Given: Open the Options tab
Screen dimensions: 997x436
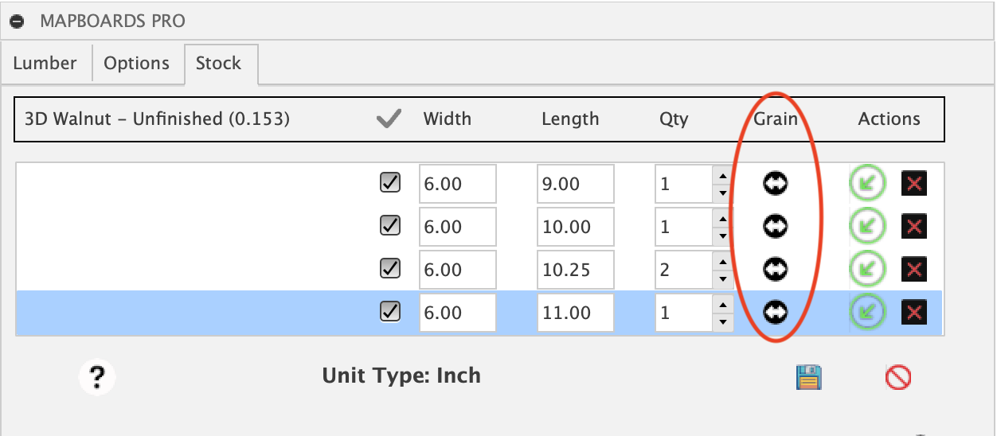Looking at the screenshot, I should pos(137,64).
